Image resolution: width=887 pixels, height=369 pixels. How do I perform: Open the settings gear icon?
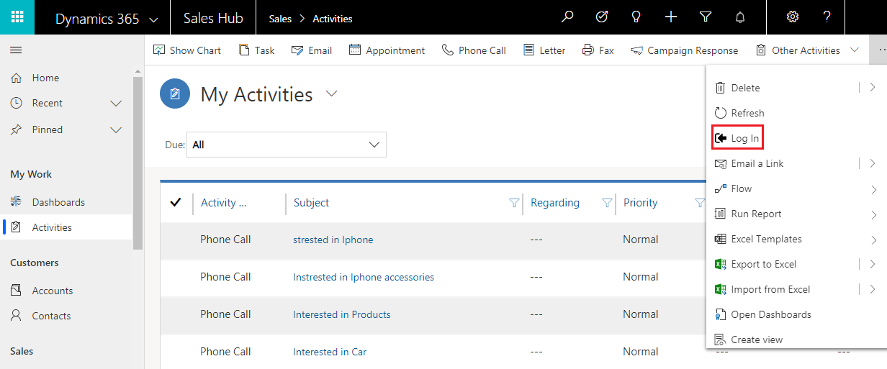[793, 17]
